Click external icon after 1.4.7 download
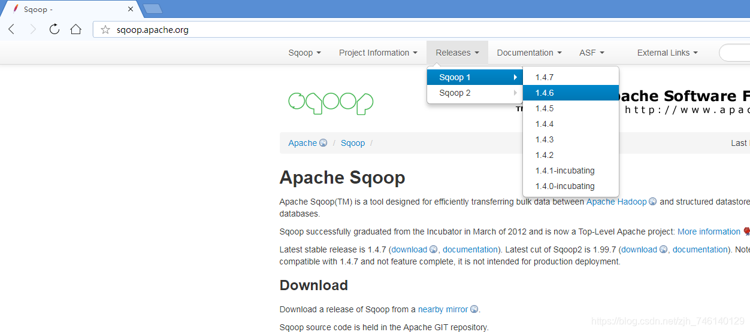This screenshot has height=332, width=750. point(434,249)
